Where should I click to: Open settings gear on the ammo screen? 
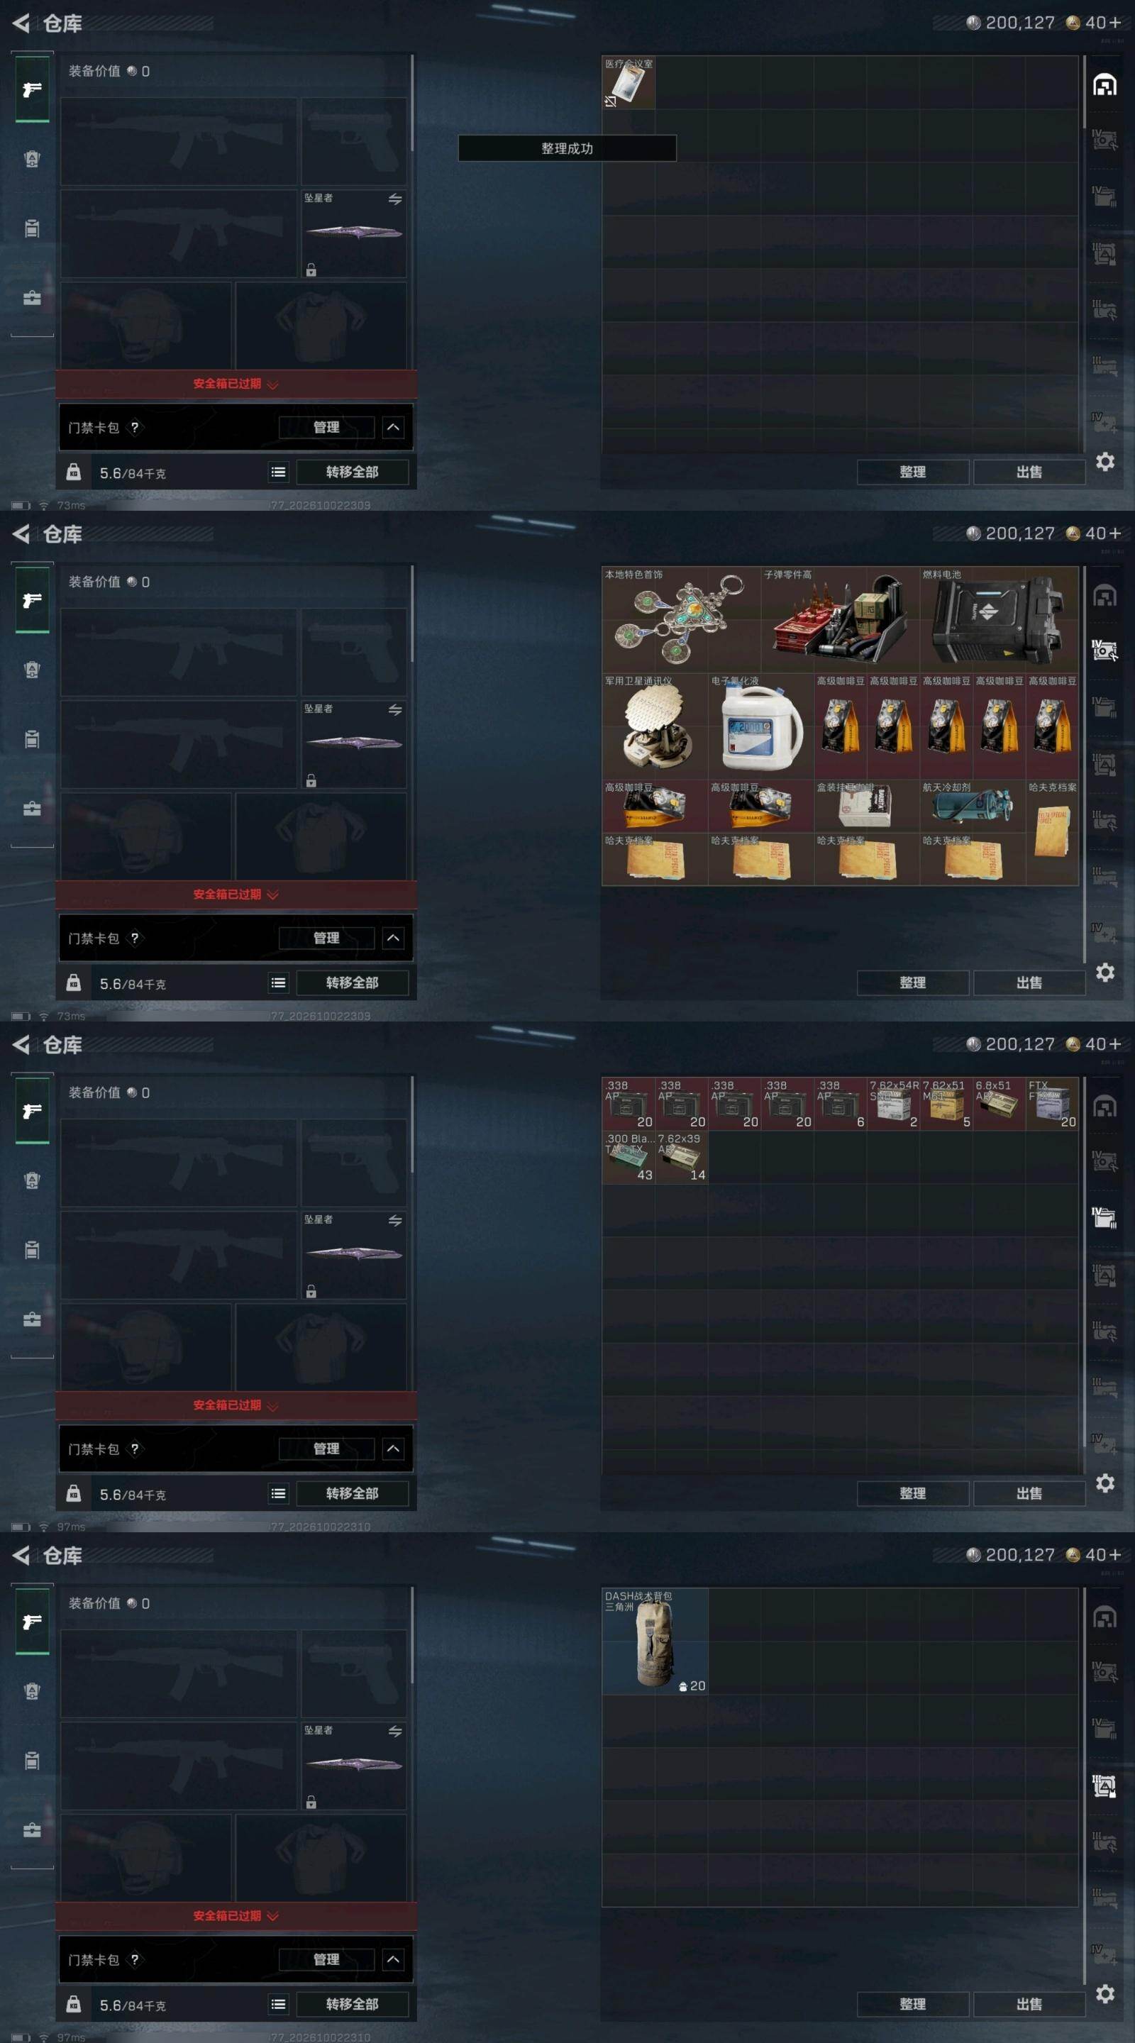(1105, 1483)
